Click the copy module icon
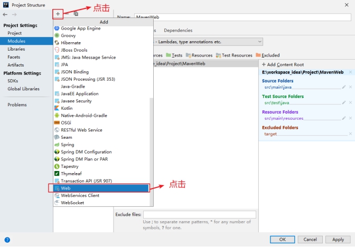The height and width of the screenshot is (247, 355). (76, 14)
